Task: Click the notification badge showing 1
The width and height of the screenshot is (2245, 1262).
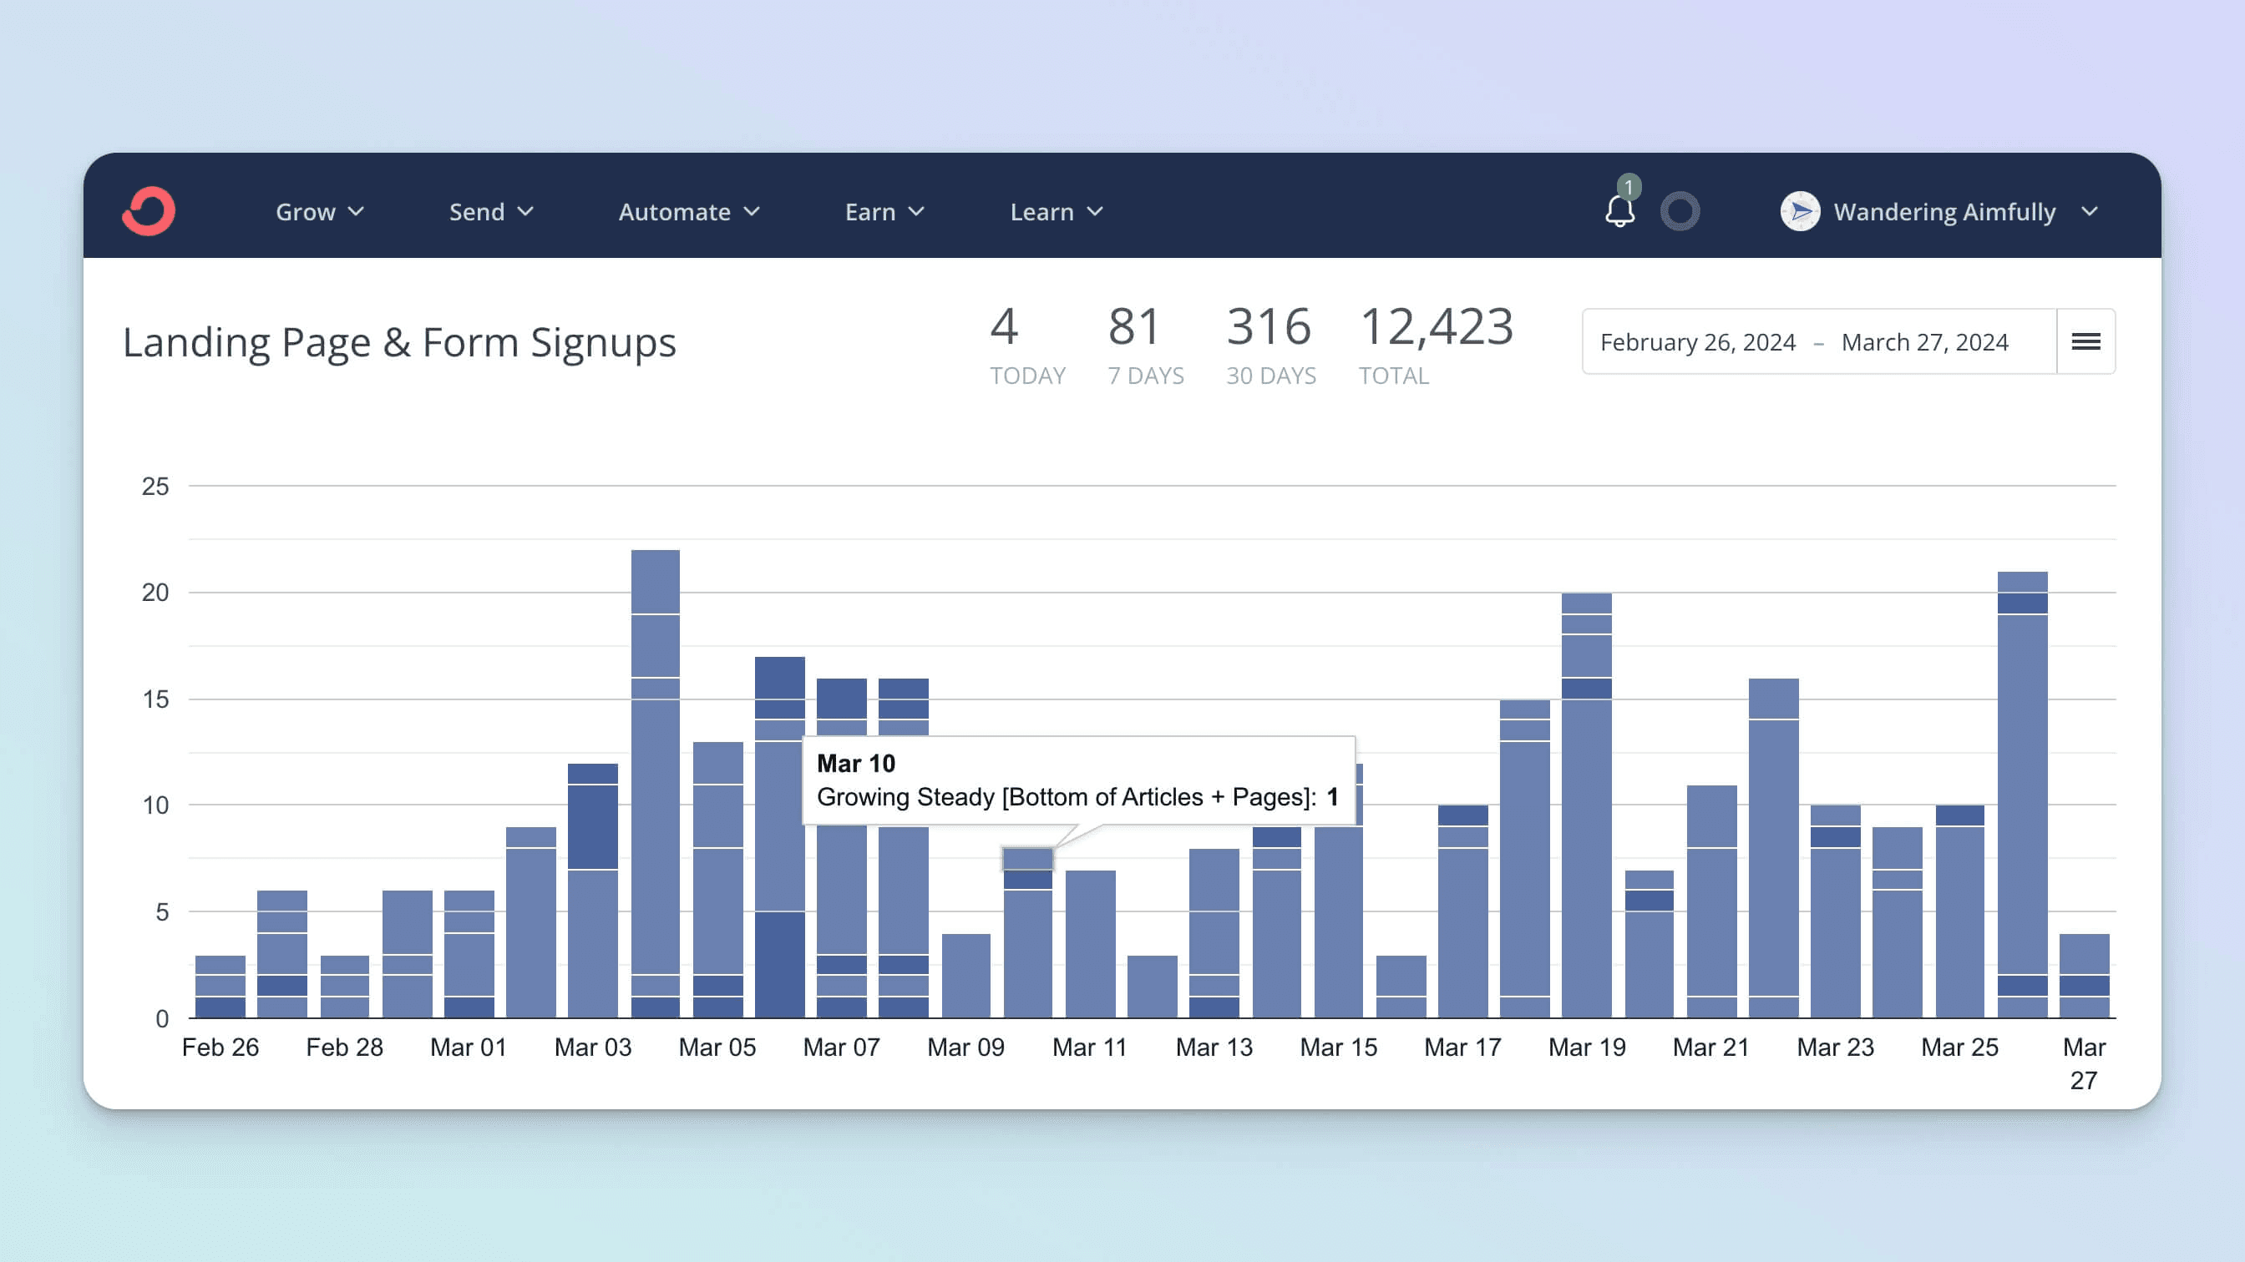Action: click(x=1629, y=187)
